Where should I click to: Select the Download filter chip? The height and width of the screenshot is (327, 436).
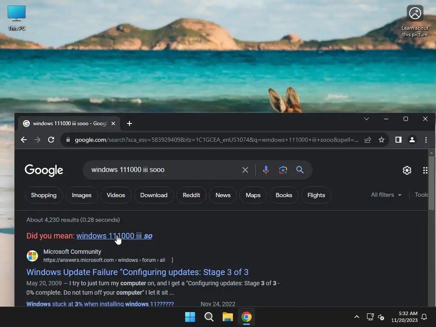154,195
